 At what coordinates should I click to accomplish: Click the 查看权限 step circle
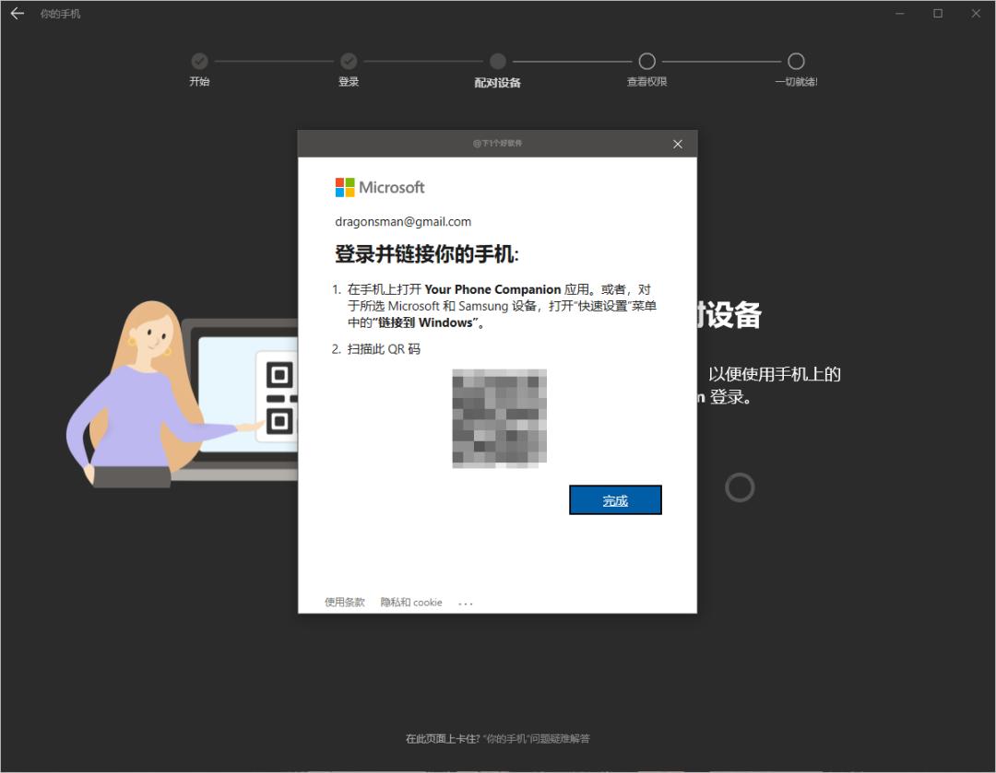tap(646, 63)
